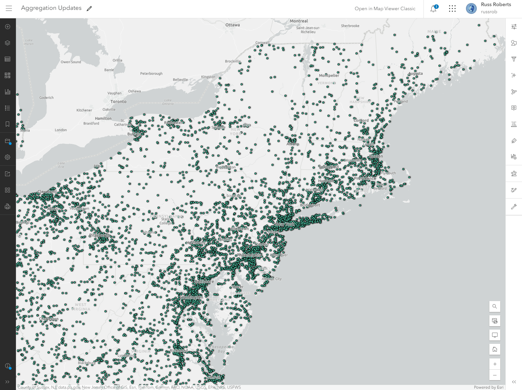Open the hamburger navigation menu
This screenshot has width=522, height=390.
click(x=8, y=8)
